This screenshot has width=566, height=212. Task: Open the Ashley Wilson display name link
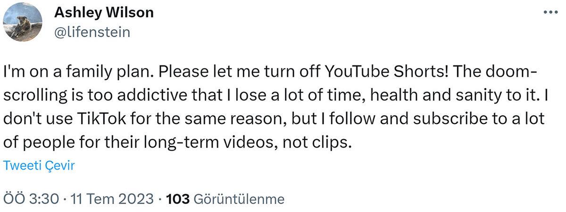(104, 13)
